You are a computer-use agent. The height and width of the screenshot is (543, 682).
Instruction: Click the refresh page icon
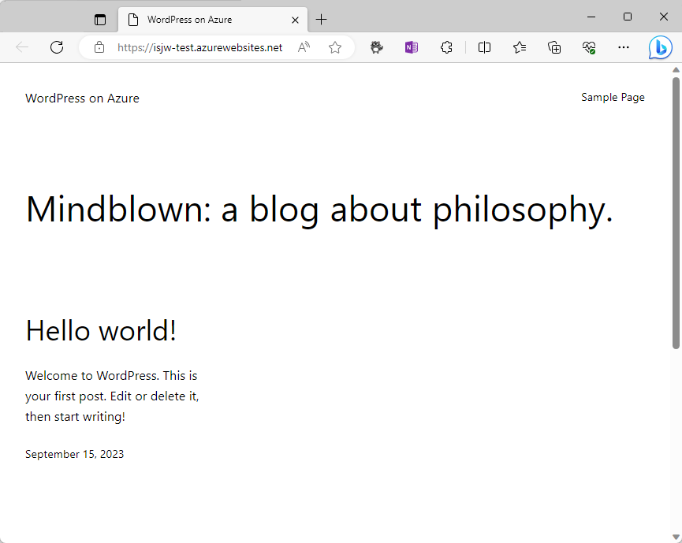click(x=57, y=47)
